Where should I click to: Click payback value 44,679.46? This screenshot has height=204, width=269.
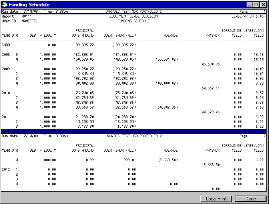pos(211,112)
